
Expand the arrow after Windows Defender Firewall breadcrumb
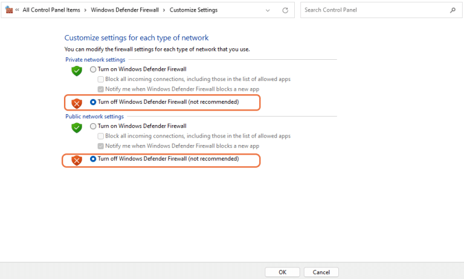tap(164, 10)
